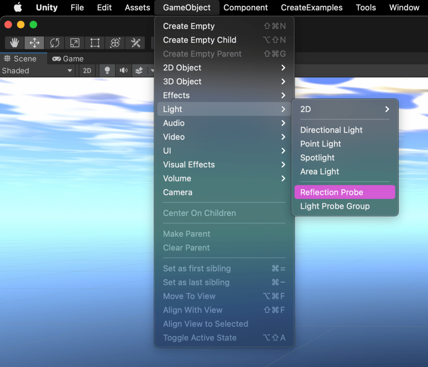This screenshot has width=428, height=367.
Task: Open the Shaded draw mode dropdown
Action: tap(37, 71)
